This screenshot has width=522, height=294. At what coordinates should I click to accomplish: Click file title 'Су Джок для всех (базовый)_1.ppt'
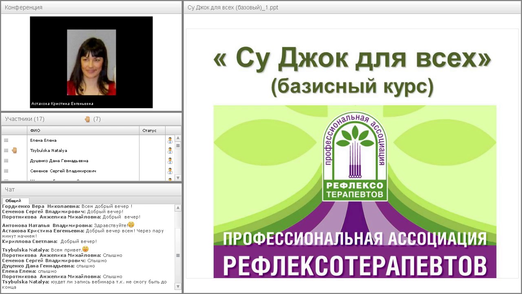pos(233,7)
